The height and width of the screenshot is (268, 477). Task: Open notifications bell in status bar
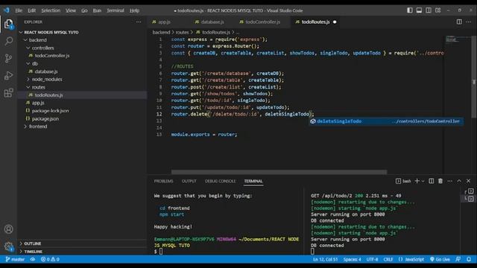click(x=469, y=259)
